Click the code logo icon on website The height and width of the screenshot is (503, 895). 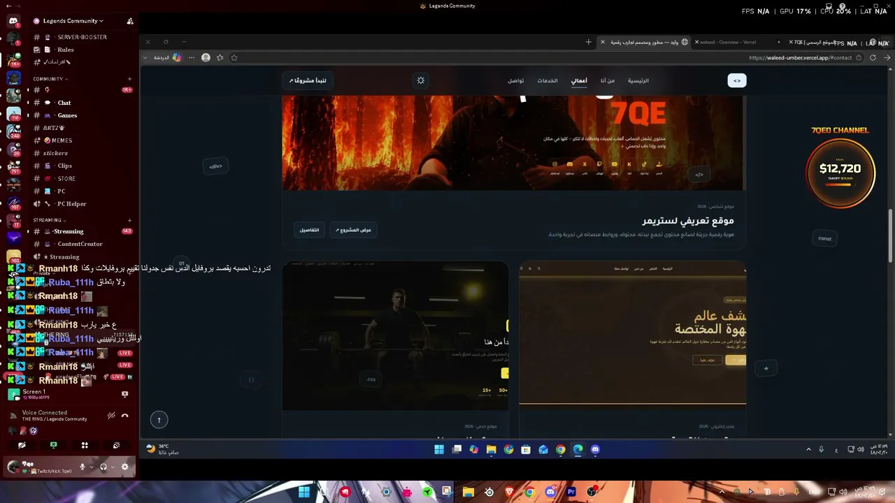(x=737, y=80)
